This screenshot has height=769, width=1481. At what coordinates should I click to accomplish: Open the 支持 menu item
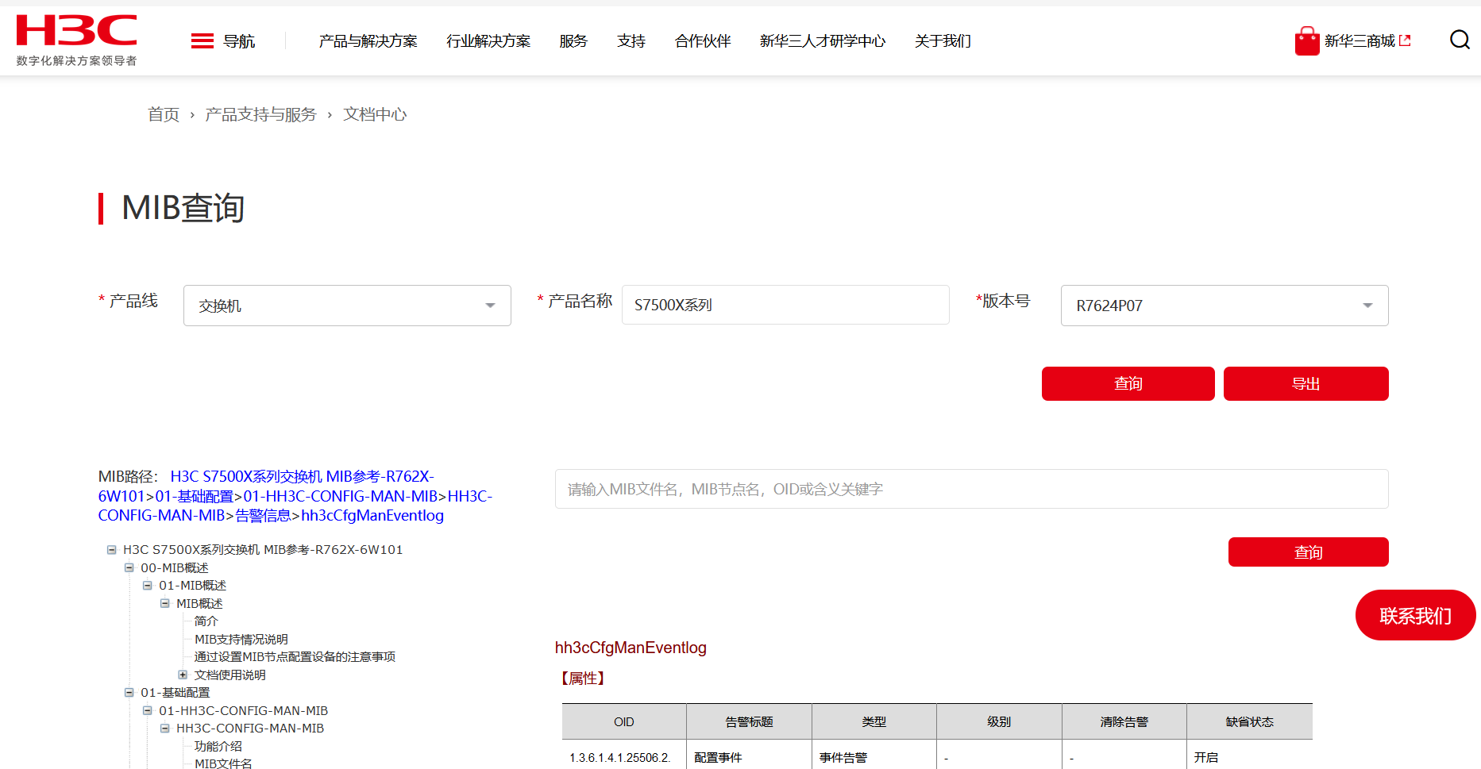point(631,41)
